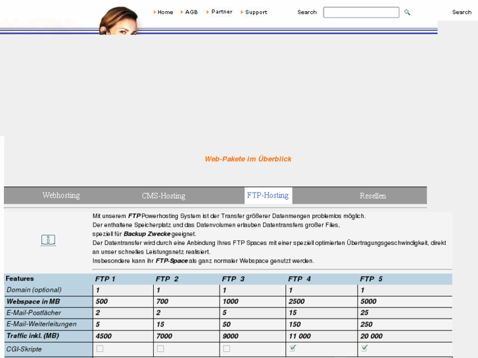Click the E-Mail-Postfächer row label
This screenshot has width=478, height=358.
[34, 313]
